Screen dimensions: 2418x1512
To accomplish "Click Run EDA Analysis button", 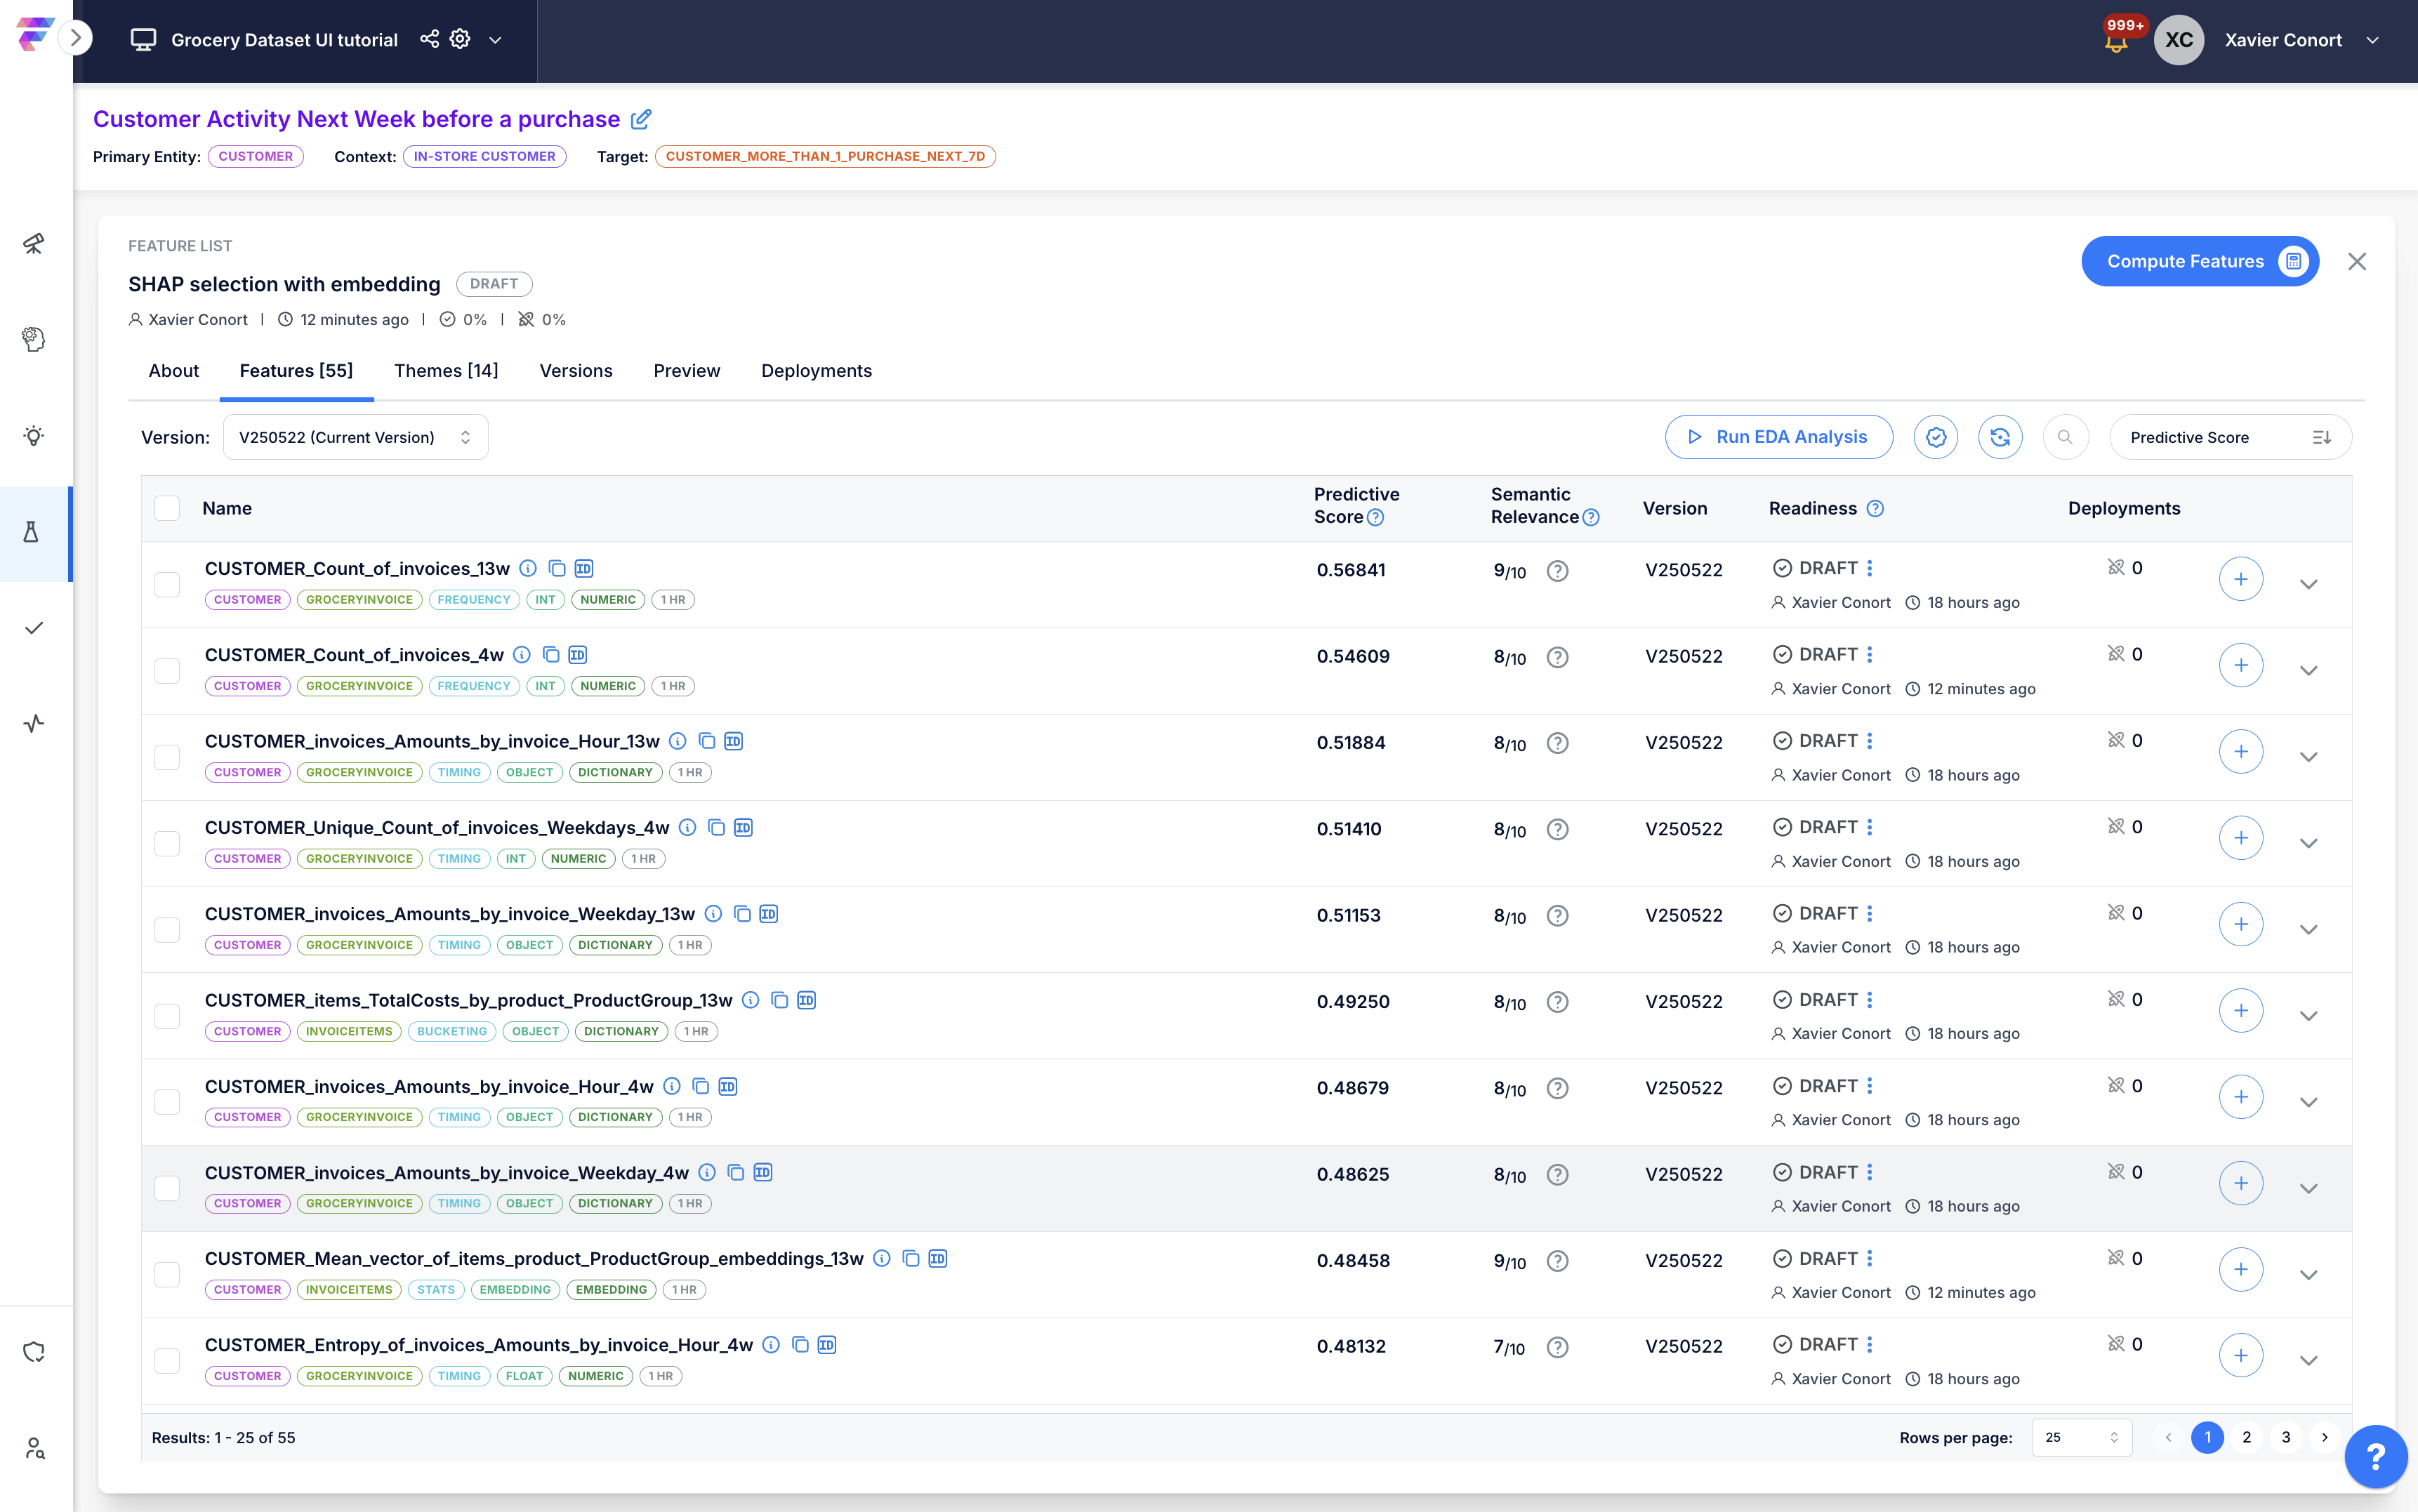I will (x=1778, y=437).
